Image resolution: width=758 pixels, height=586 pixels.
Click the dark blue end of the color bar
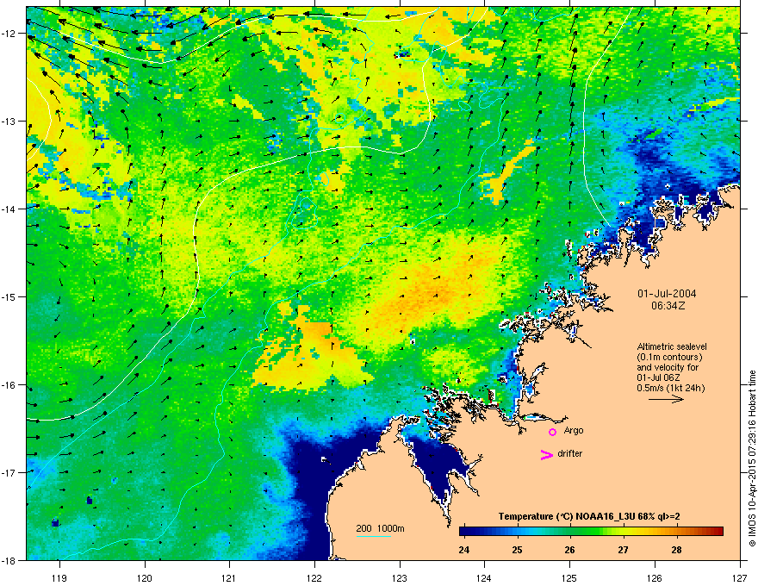pos(465,532)
